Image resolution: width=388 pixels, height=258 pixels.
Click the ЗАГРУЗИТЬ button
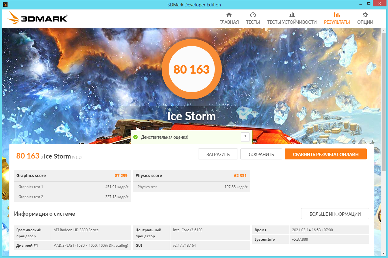218,154
